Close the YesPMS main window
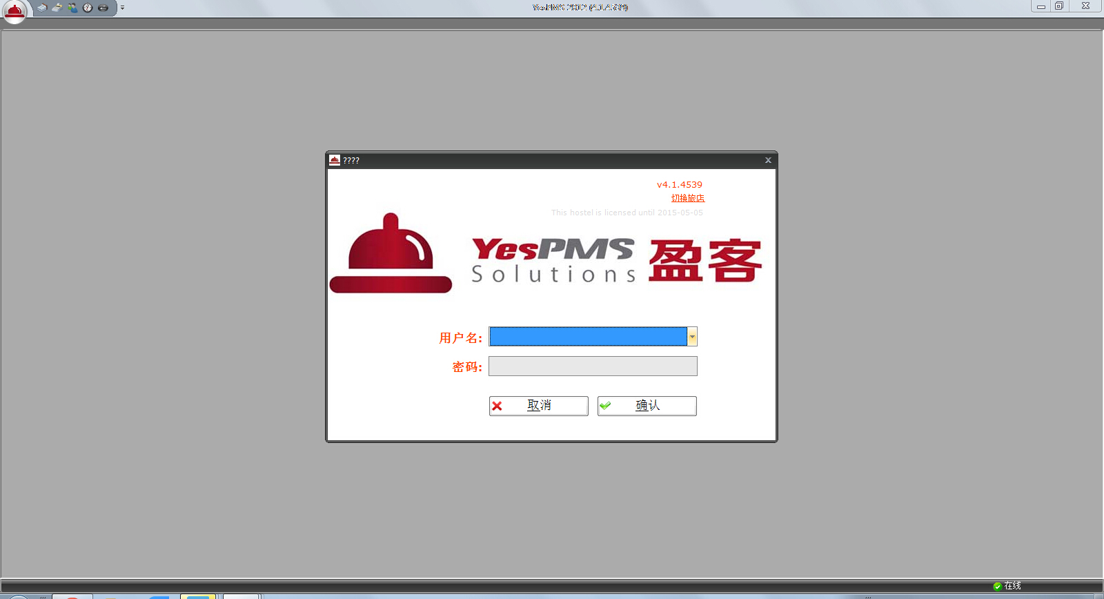 [1085, 6]
